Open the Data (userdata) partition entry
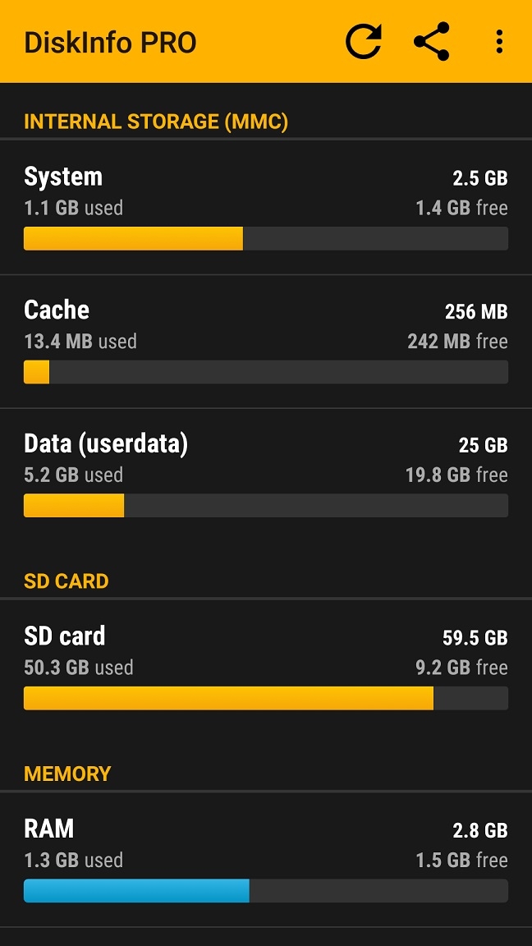 click(266, 476)
